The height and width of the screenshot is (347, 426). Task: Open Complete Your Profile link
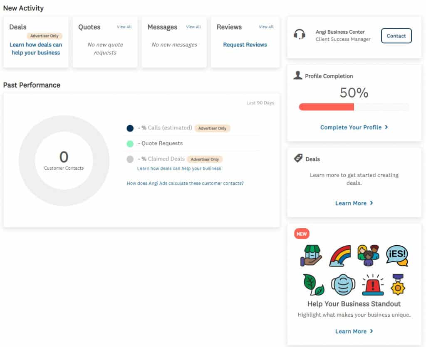click(x=354, y=127)
